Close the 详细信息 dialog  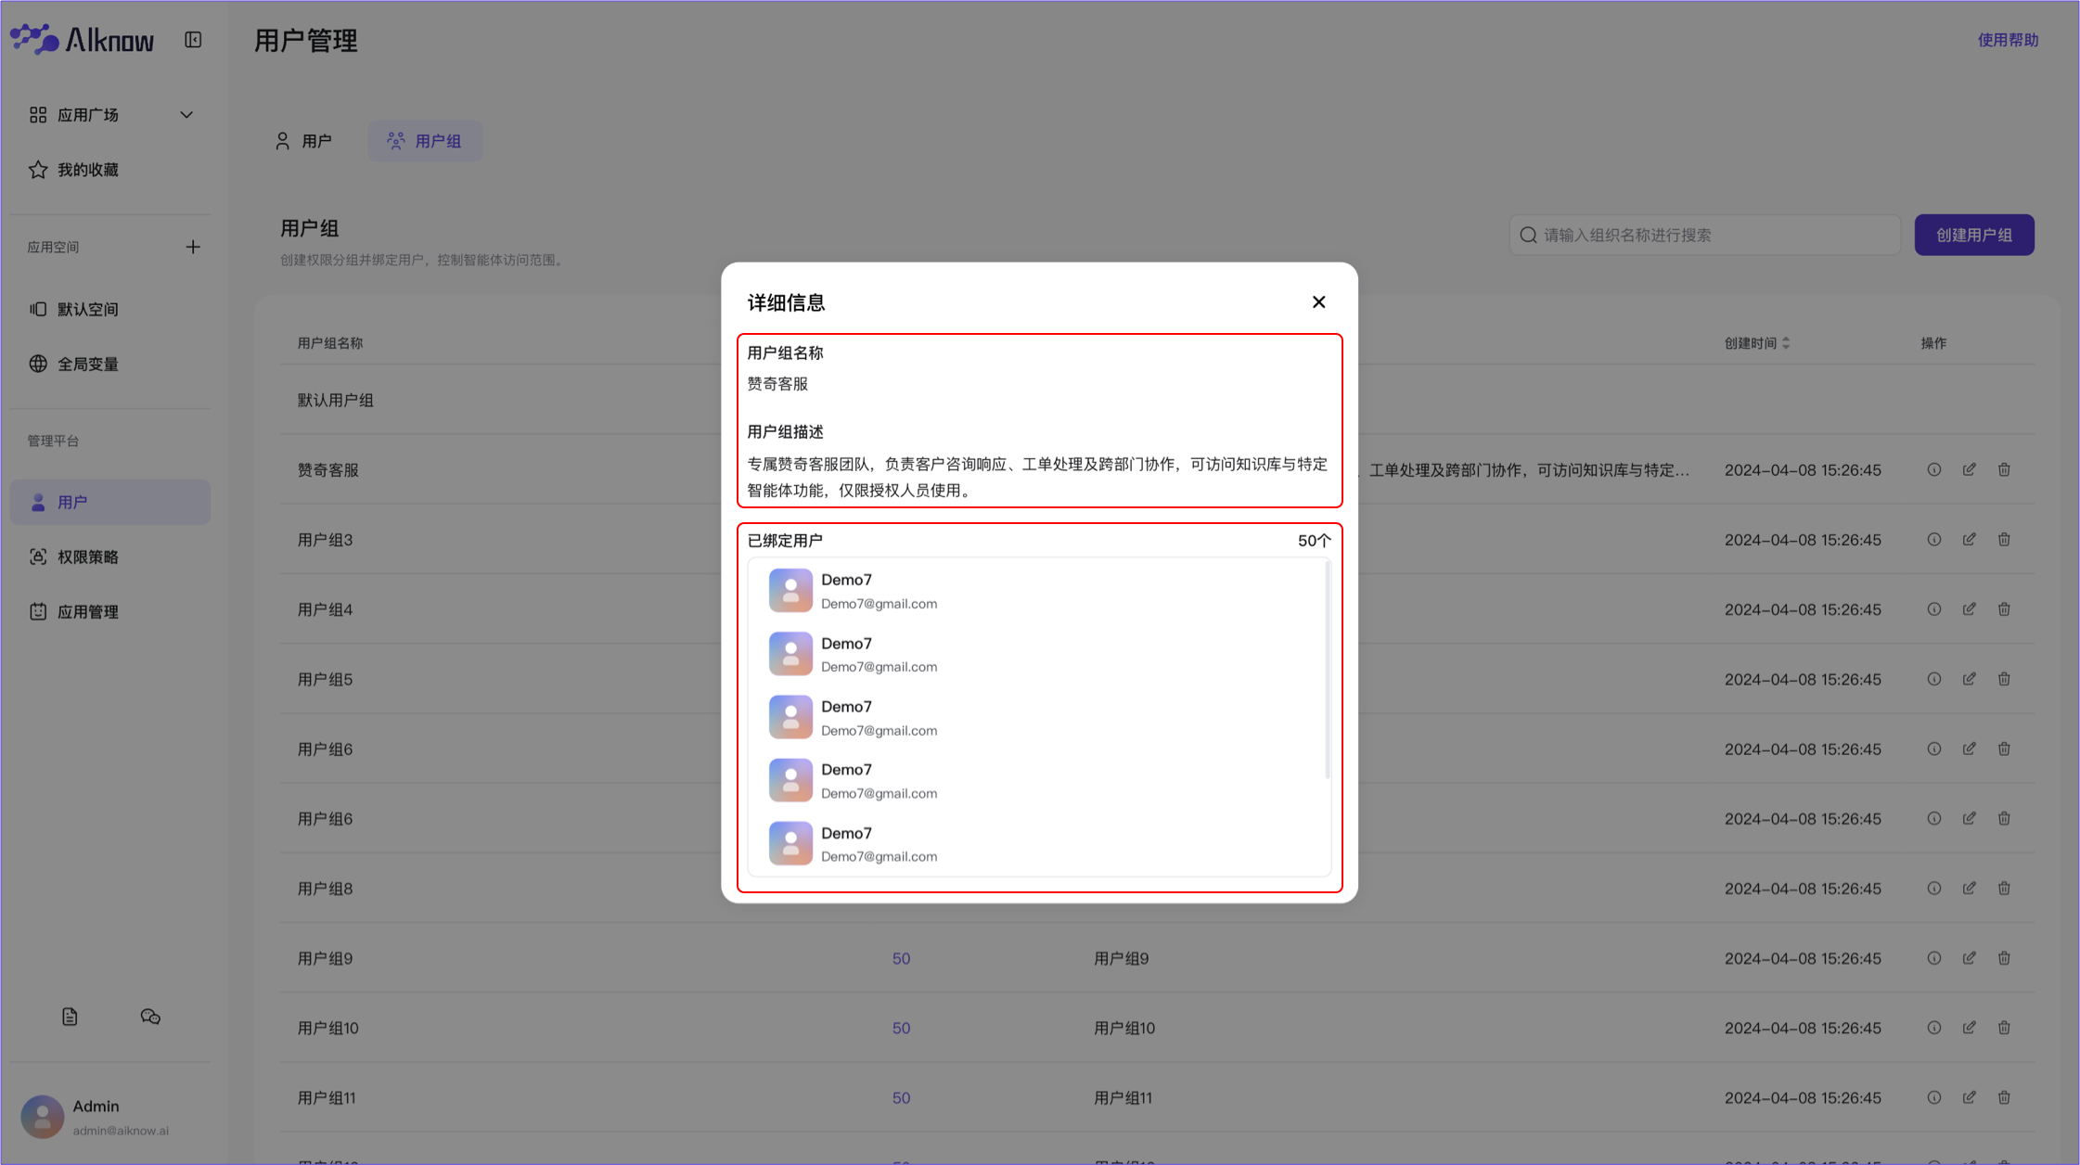[1318, 302]
